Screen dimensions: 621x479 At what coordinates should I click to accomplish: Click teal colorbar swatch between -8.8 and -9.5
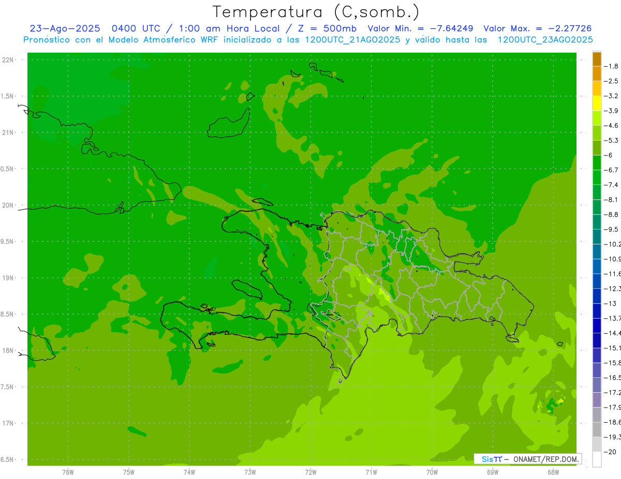point(597,222)
